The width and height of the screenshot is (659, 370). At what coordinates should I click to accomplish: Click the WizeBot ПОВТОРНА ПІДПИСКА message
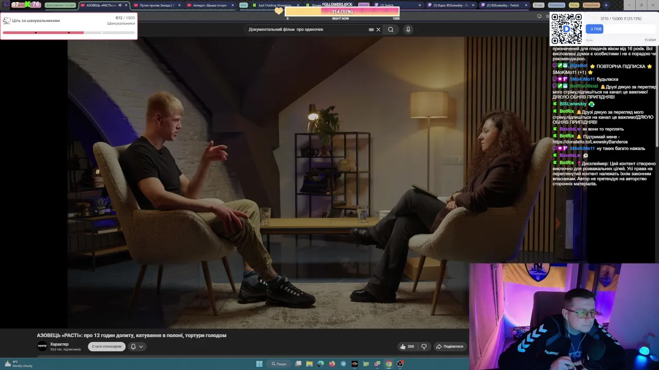[x=603, y=69]
